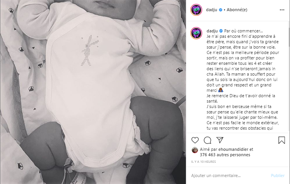Open the three-dot more options menu
This screenshot has width=290, height=184.
coord(282,10)
